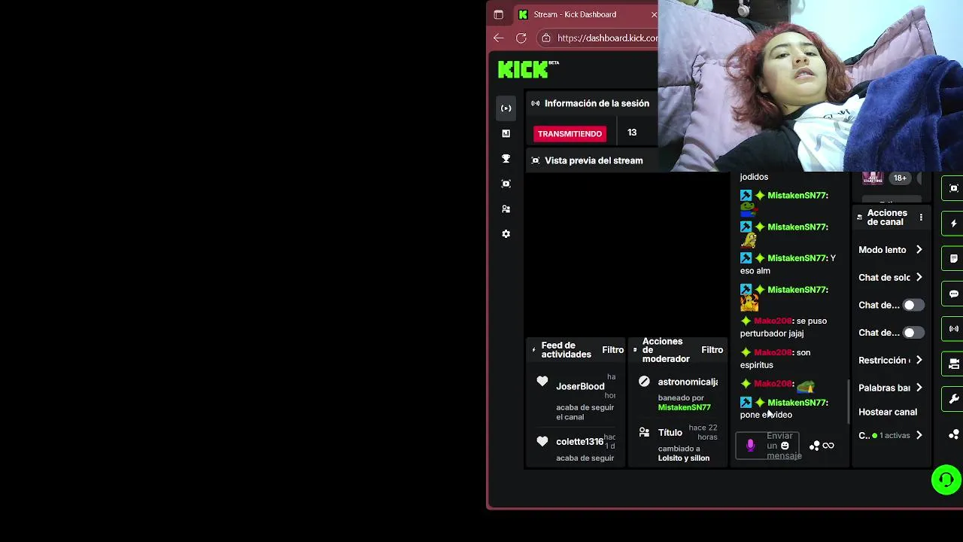Screen dimensions: 963x542
Task: Click the chat 'Enviar un mensaje' input
Action: click(x=767, y=446)
